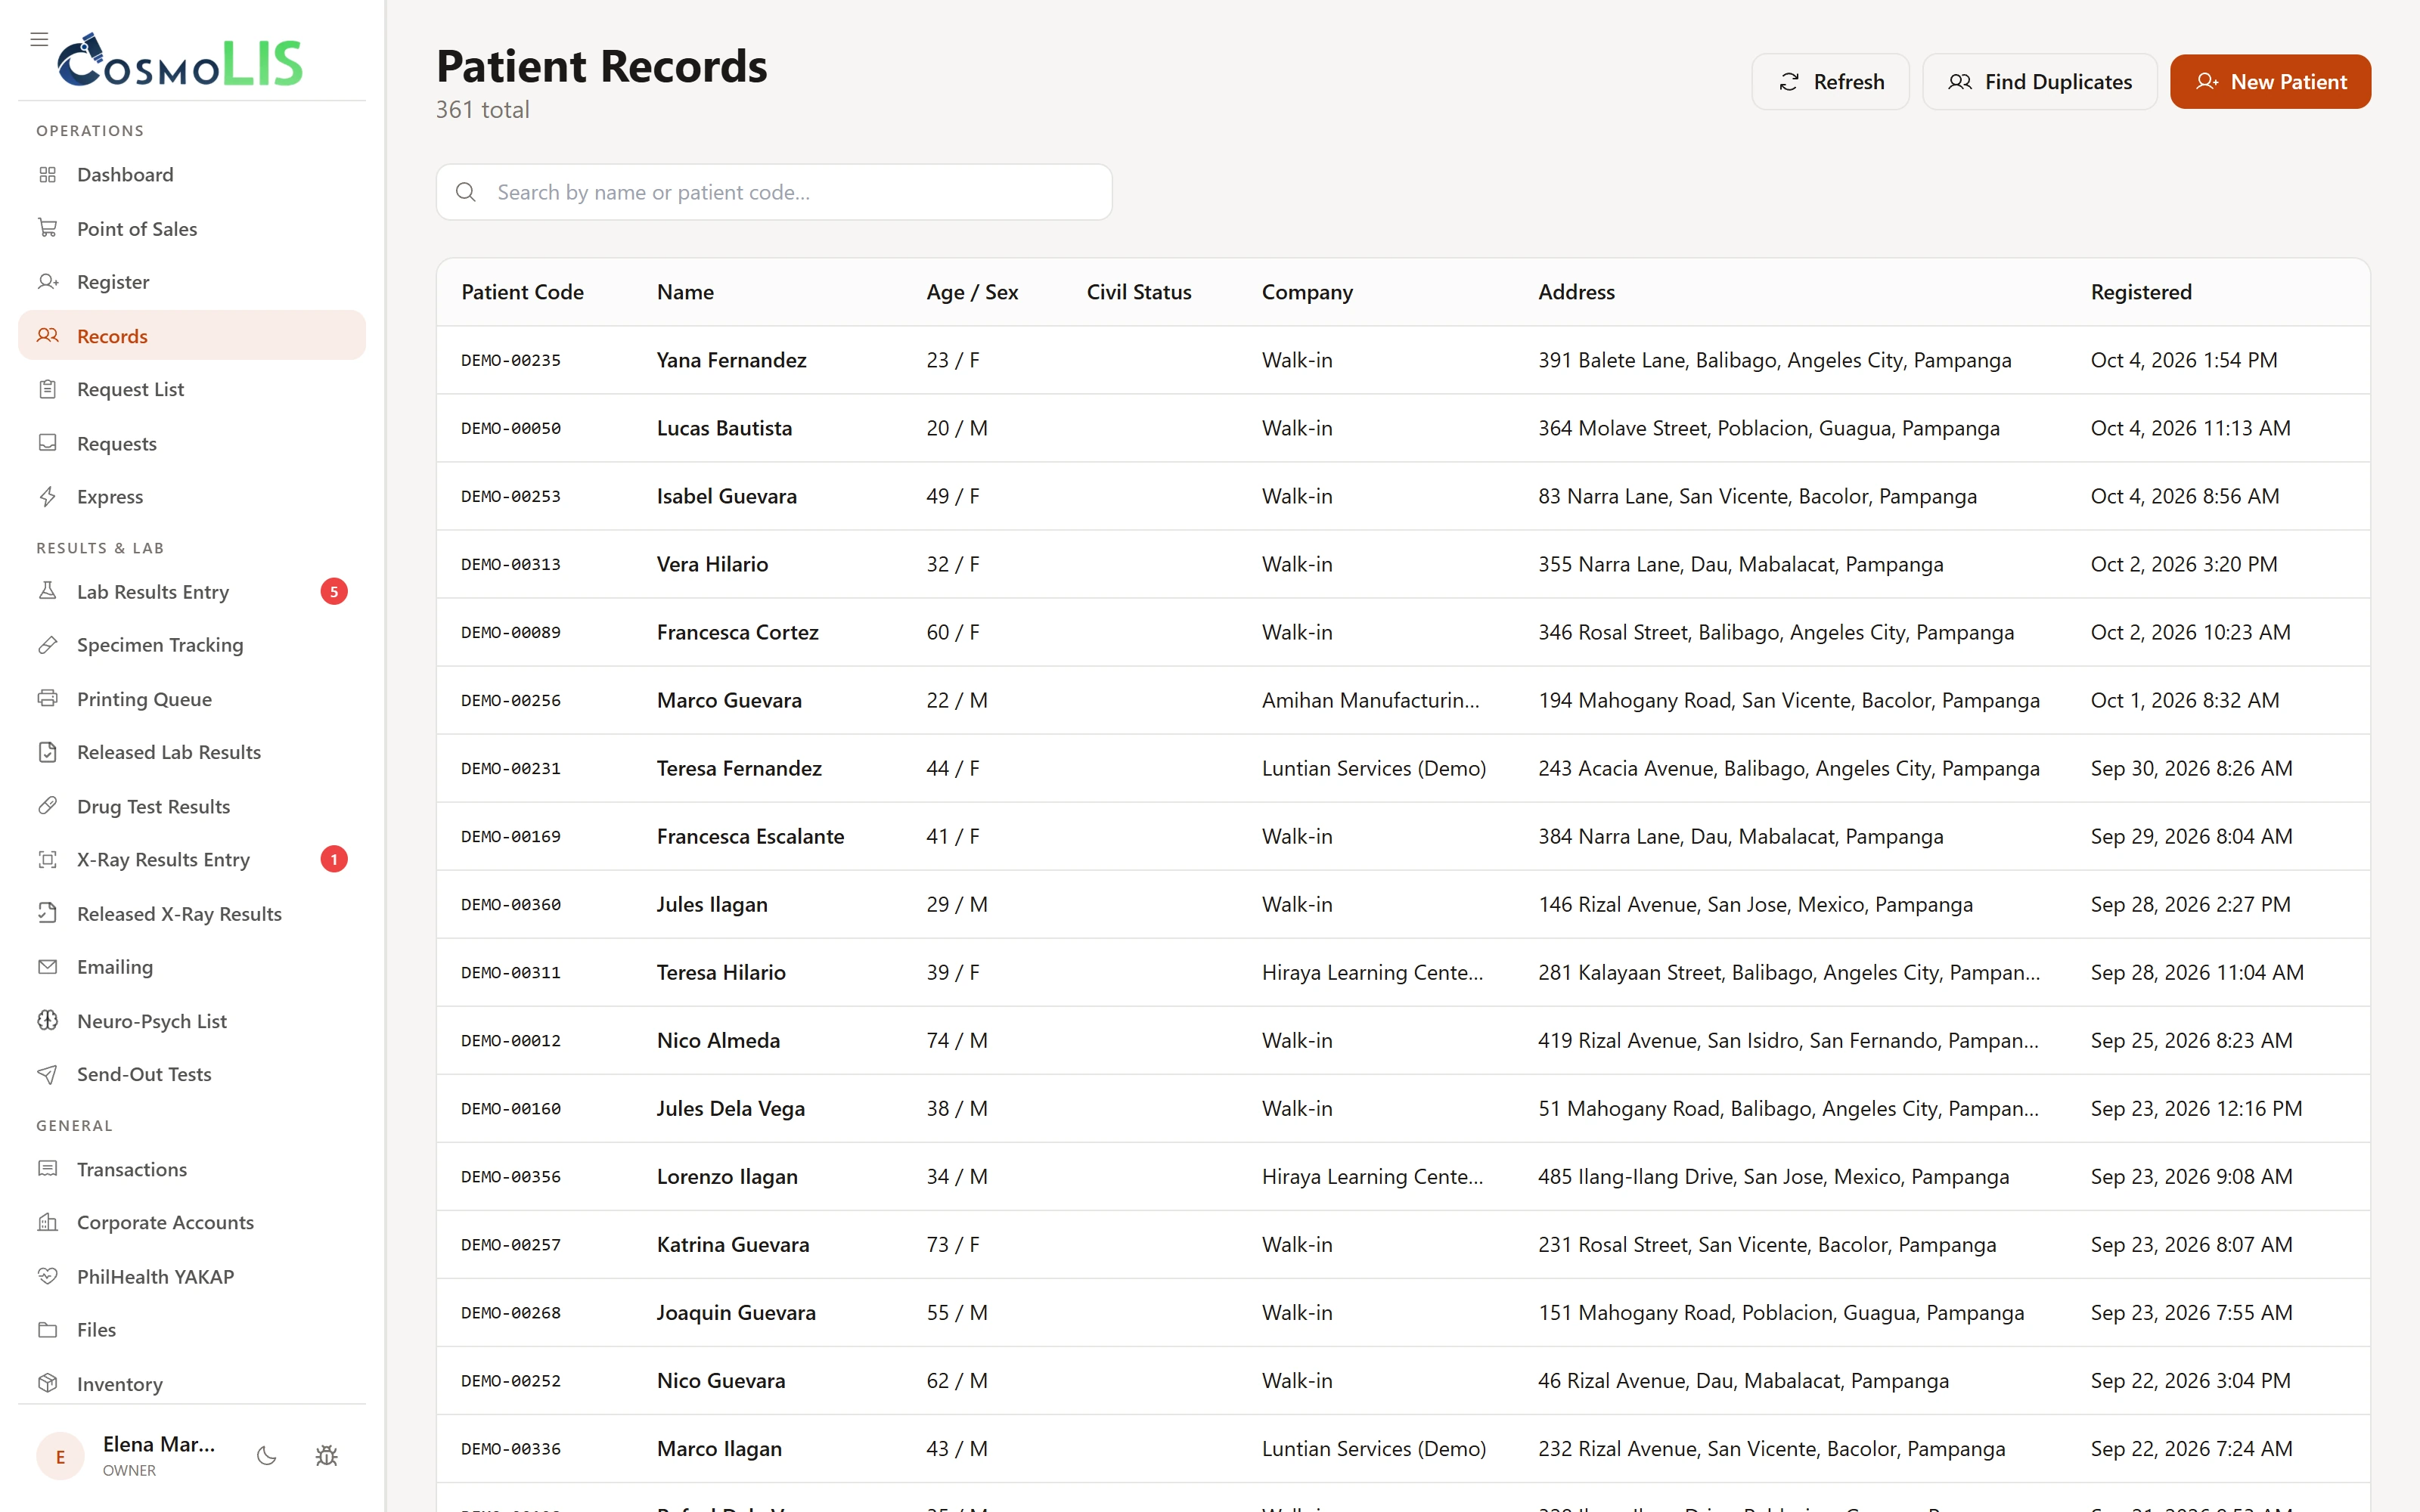Image resolution: width=2420 pixels, height=1512 pixels.
Task: Open the Send-Out Tests page
Action: pos(192,1074)
